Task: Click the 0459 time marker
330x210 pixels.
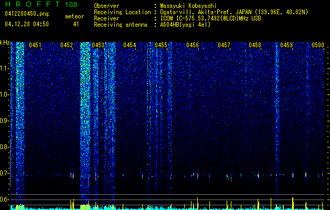Action: pos(286,45)
